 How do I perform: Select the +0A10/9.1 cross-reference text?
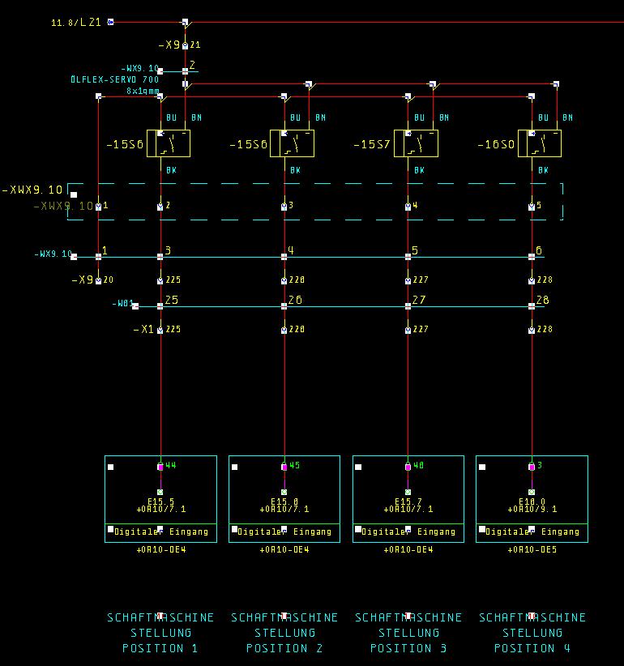532,510
